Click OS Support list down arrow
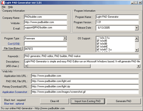 point(137,50)
